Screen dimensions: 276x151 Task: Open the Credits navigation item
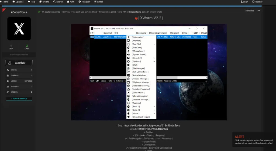click(x=44, y=2)
